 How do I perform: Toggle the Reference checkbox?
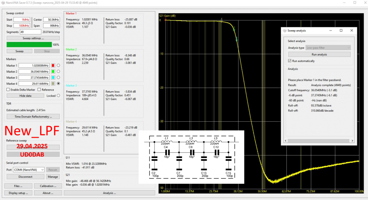(x=39, y=89)
